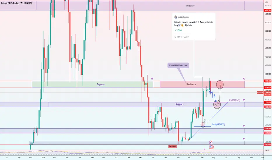Click the W label beside the 0.5 Fibonacci text
272x160 pixels.
tap(244, 100)
